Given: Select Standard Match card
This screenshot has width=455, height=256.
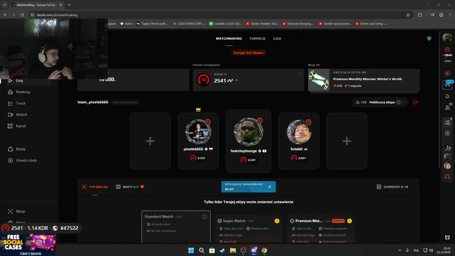Looking at the screenshot, I should point(176,227).
